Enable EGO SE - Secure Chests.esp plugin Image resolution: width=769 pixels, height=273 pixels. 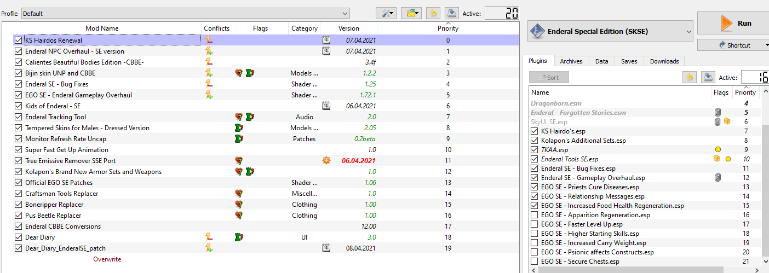(x=535, y=262)
